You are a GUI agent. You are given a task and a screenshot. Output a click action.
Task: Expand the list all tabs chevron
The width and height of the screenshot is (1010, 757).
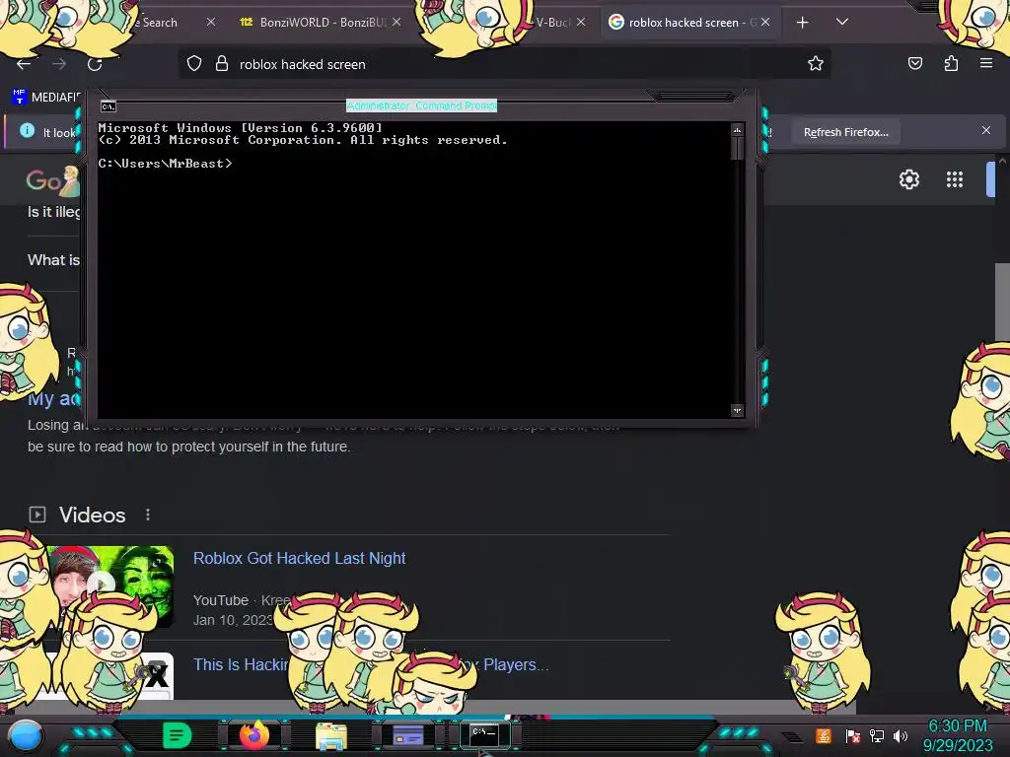(x=842, y=22)
